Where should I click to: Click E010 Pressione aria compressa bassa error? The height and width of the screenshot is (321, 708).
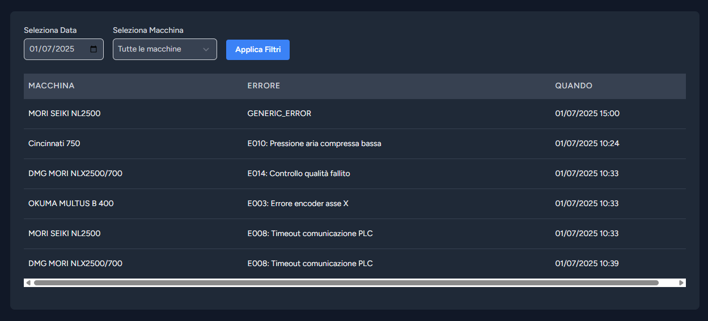(x=314, y=144)
